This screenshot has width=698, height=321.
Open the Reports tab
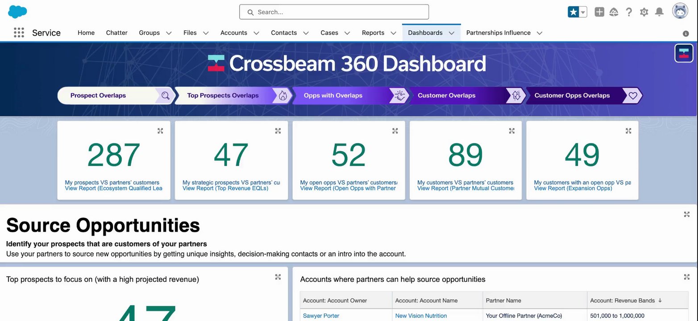click(x=373, y=33)
